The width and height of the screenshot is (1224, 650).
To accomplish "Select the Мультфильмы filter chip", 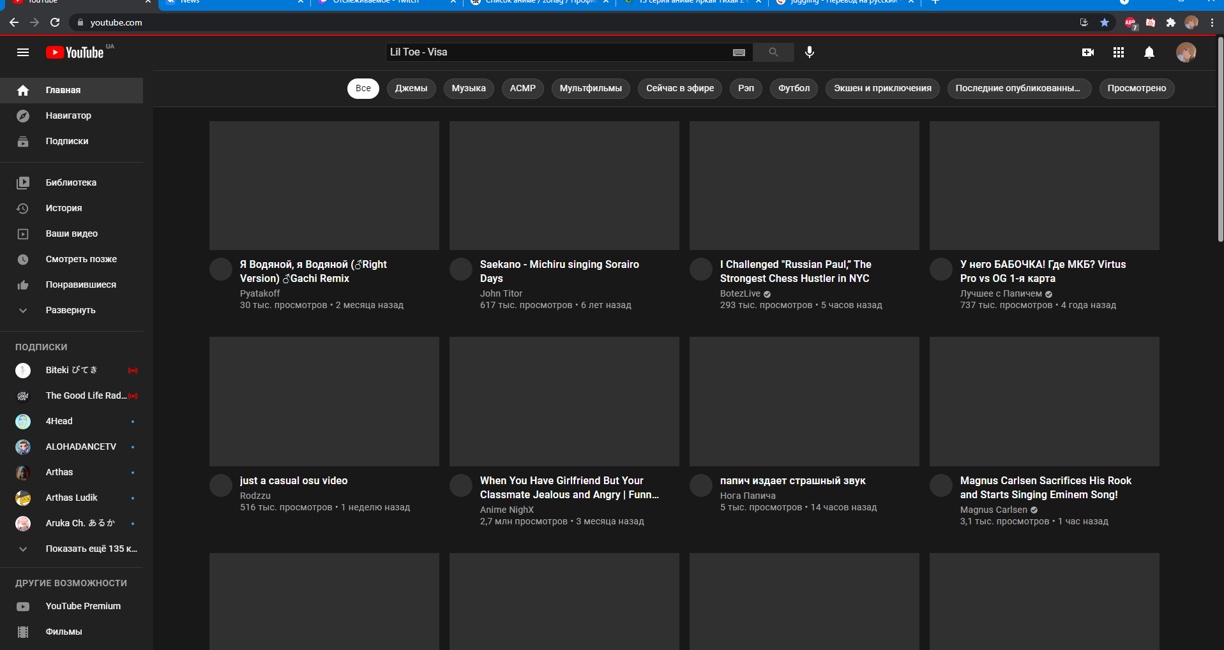I will click(x=591, y=88).
